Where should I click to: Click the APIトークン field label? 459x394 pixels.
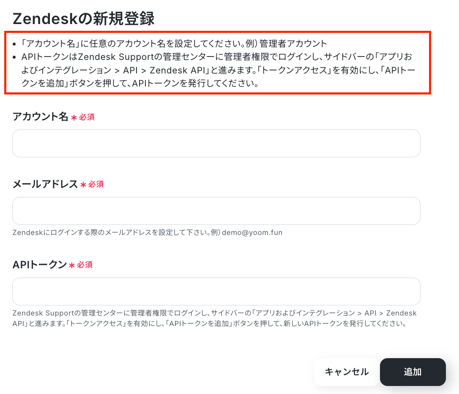click(x=40, y=264)
